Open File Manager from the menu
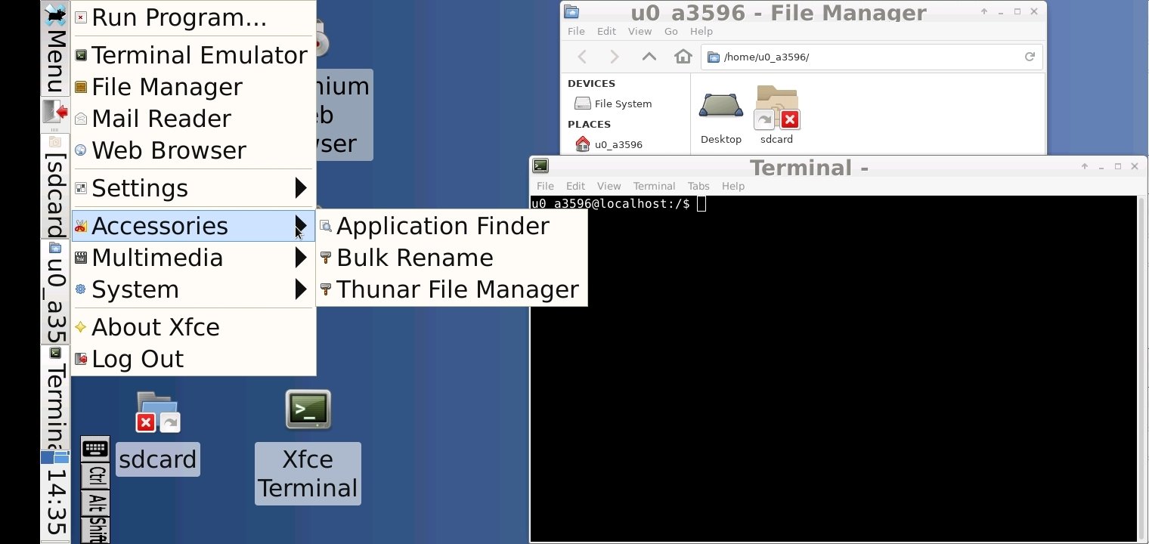1149x544 pixels. point(193,87)
